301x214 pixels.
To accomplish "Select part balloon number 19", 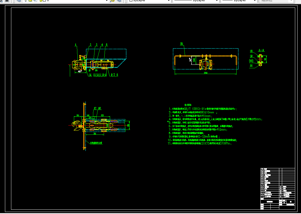I will (x=251, y=56).
